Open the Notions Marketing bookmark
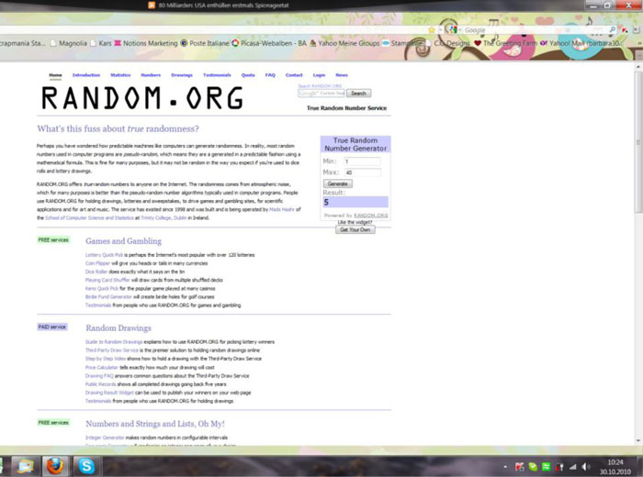This screenshot has height=477, width=643. 146,43
